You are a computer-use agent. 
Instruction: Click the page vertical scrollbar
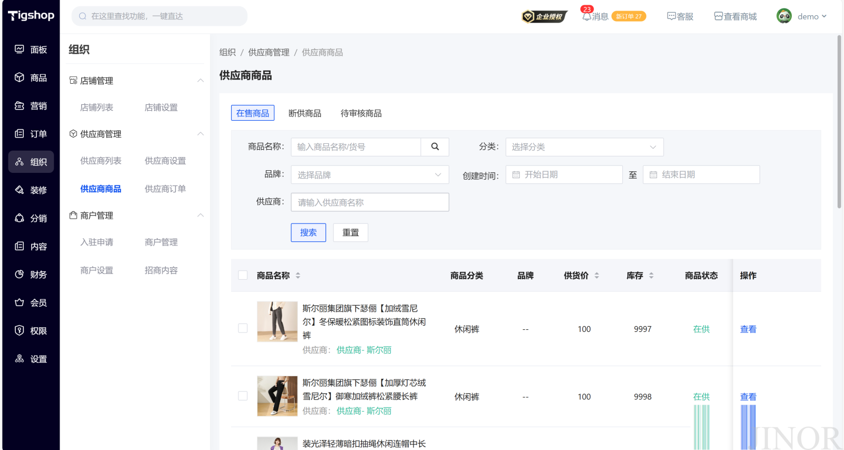(839, 121)
